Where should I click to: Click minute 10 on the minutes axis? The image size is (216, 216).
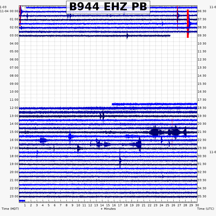point(78,205)
